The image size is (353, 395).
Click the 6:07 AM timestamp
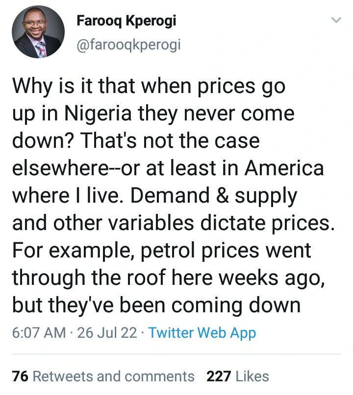click(x=39, y=333)
